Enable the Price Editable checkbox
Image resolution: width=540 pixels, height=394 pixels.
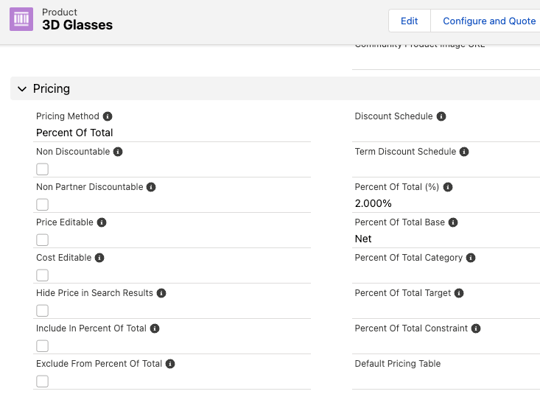(x=43, y=240)
